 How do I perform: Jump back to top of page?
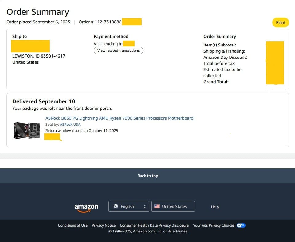click(147, 176)
